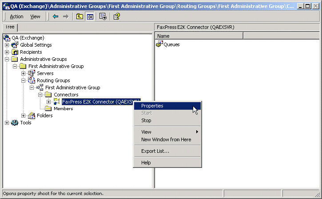Viewport: 322px width, 199px height.
Task: Select Stop in the context menu
Action: (146, 120)
